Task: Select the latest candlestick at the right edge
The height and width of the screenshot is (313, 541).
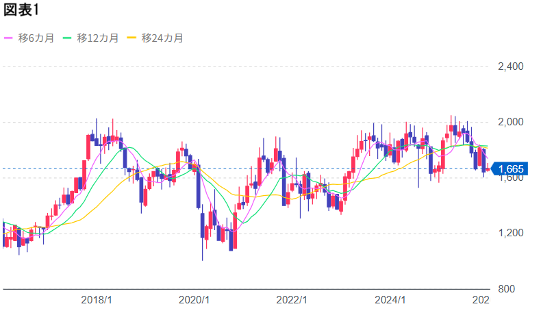Action: (x=488, y=169)
